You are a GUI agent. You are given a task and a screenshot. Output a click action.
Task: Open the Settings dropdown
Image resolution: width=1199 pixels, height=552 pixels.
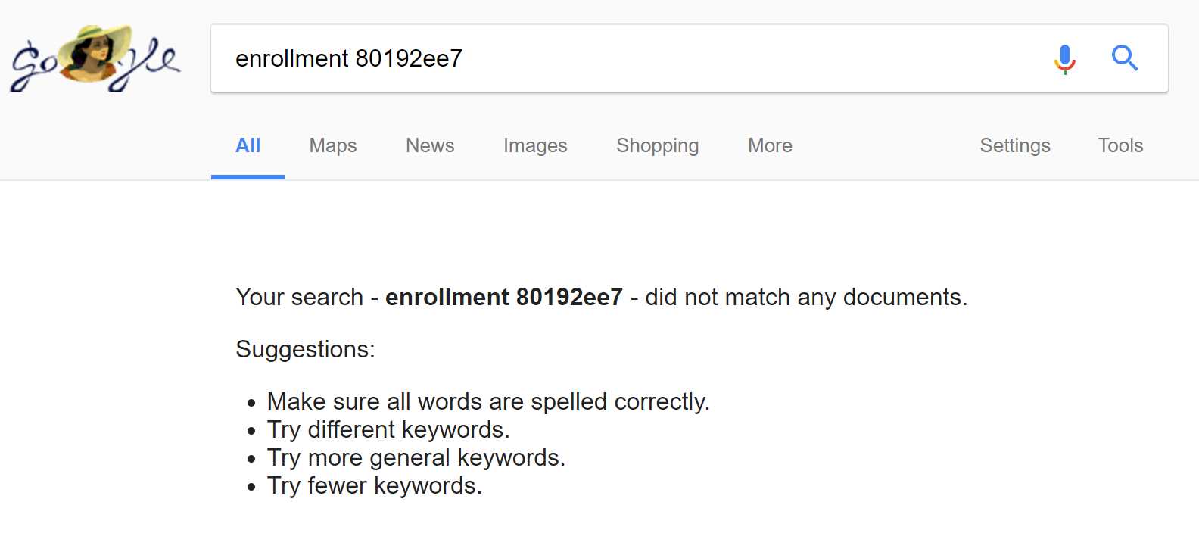tap(1014, 145)
